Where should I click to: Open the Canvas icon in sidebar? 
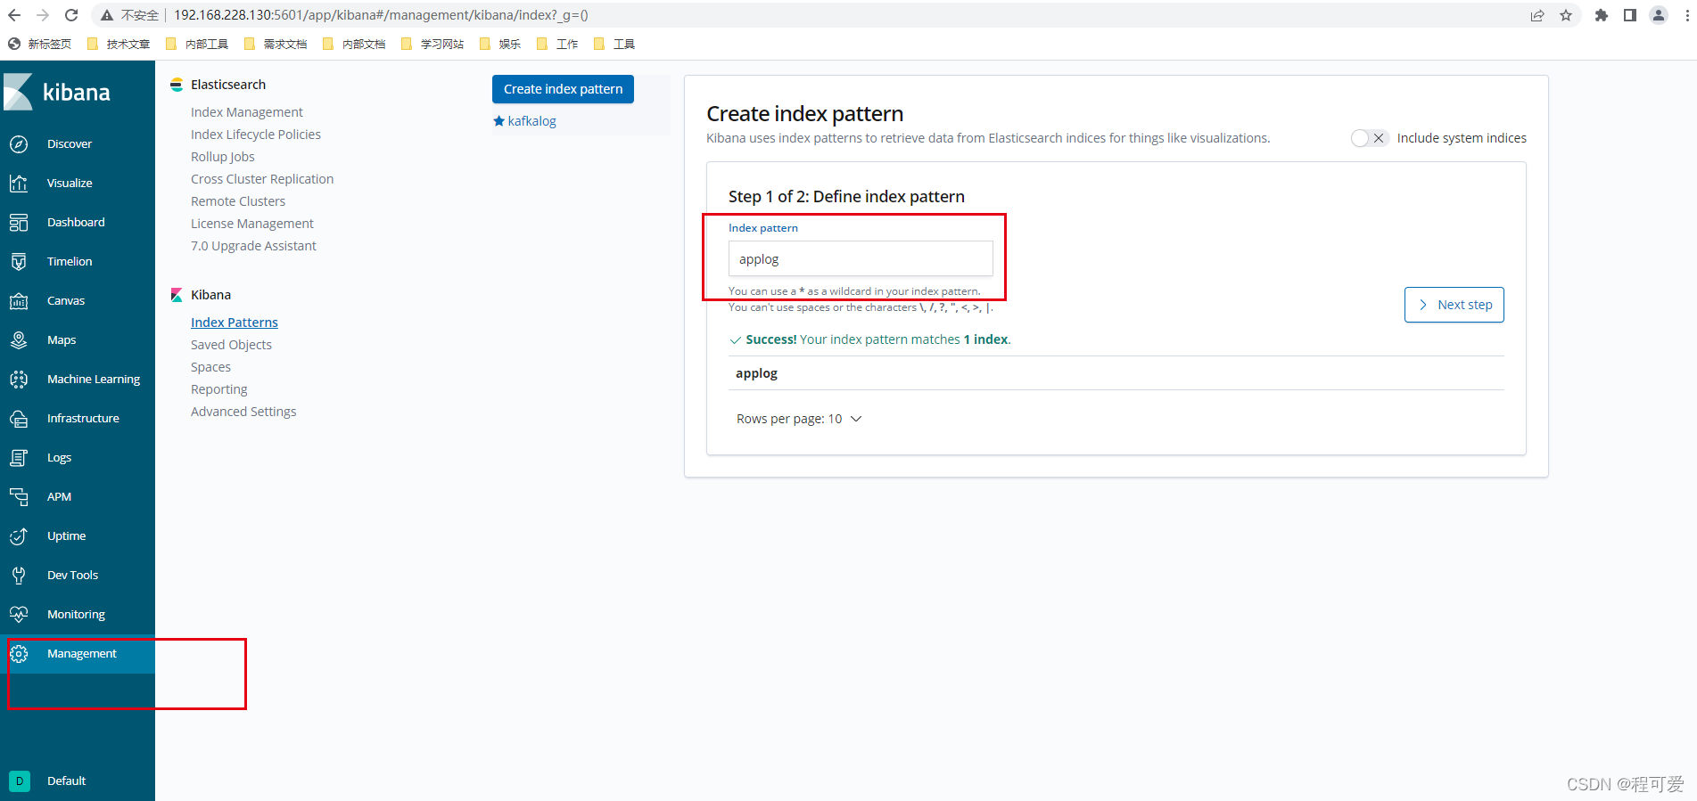pyautogui.click(x=19, y=301)
